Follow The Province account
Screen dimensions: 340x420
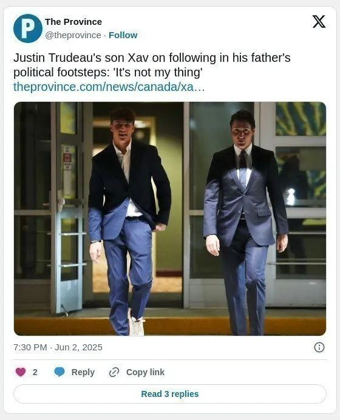[x=123, y=35]
